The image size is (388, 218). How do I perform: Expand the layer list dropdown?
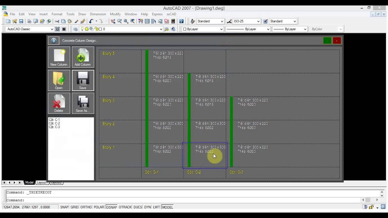(x=161, y=29)
